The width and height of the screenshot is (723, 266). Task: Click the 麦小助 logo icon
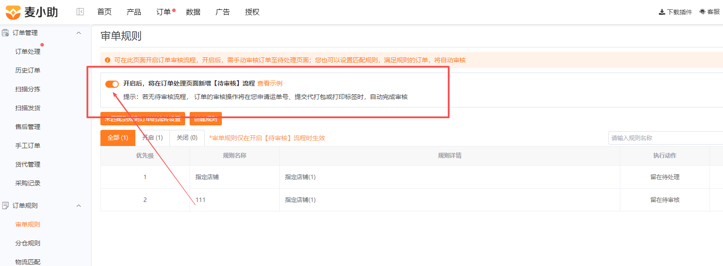click(x=13, y=12)
